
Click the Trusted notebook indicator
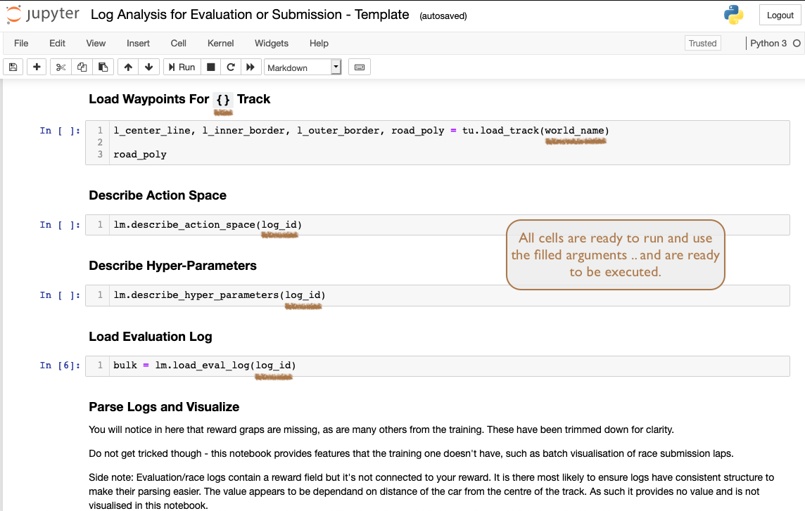click(702, 43)
